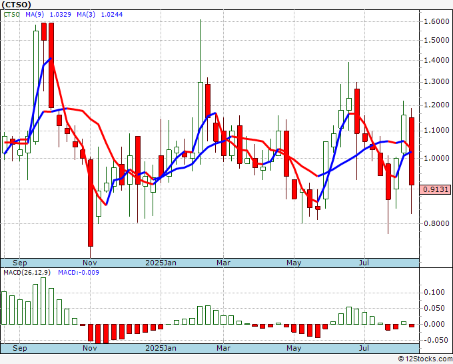
Task: Click the last red candlestick near 0.9131
Action: 412,151
